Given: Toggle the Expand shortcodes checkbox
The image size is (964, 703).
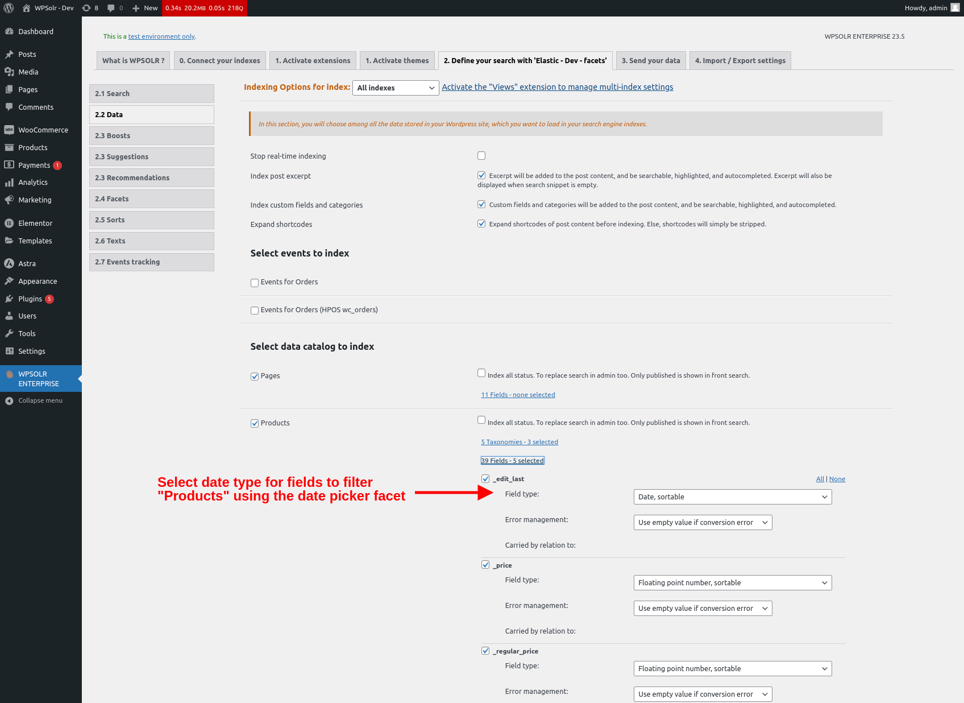Looking at the screenshot, I should pyautogui.click(x=481, y=224).
